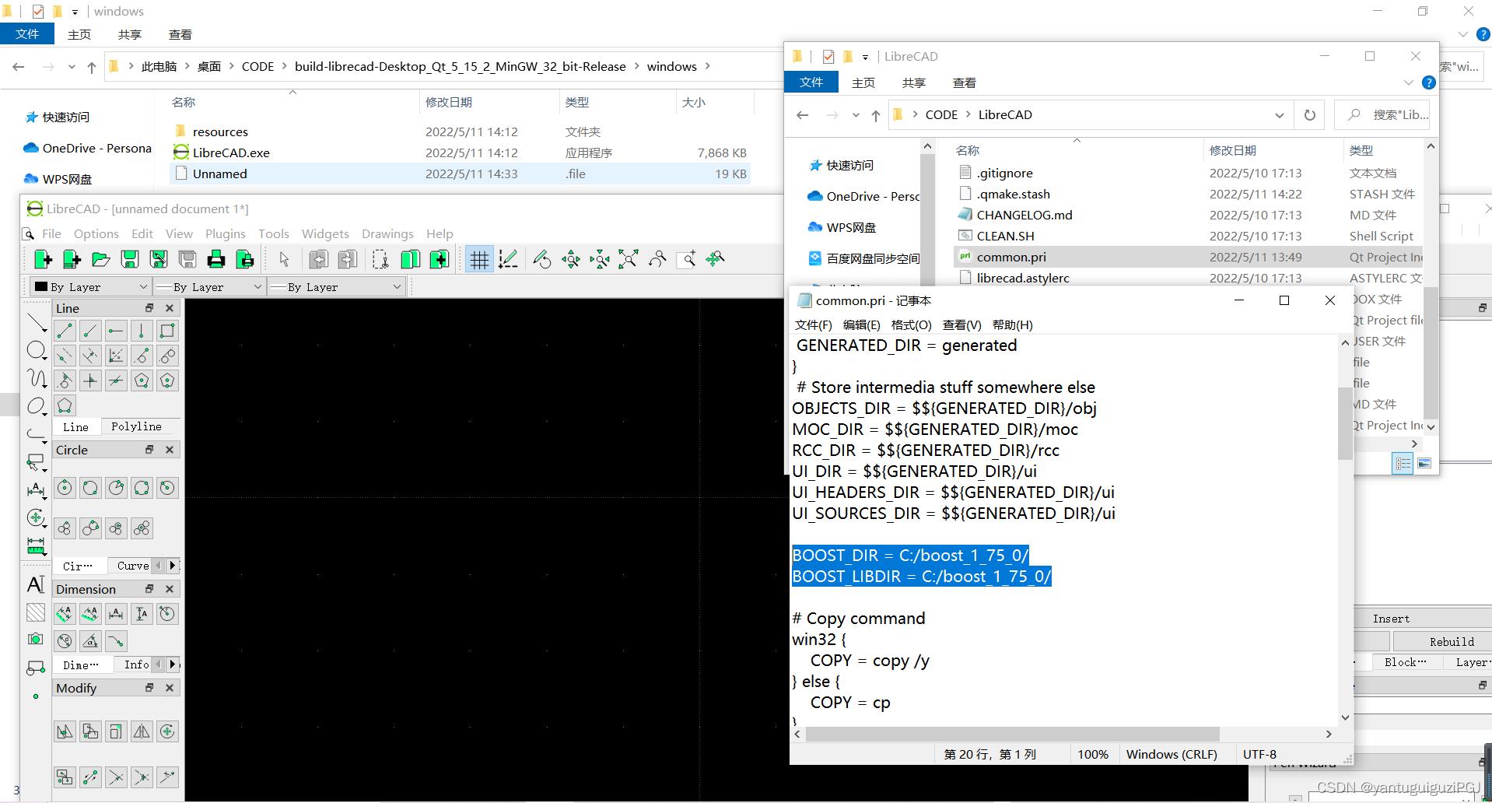Click 桌面 in the windows explorer breadcrumb
This screenshot has height=803, width=1492.
point(208,66)
